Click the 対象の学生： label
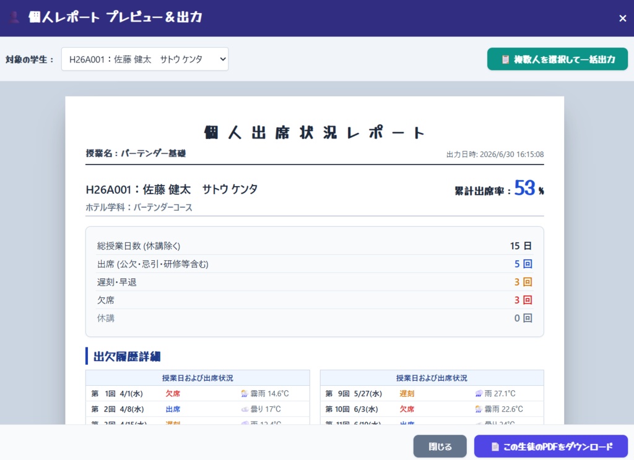 tap(30, 59)
